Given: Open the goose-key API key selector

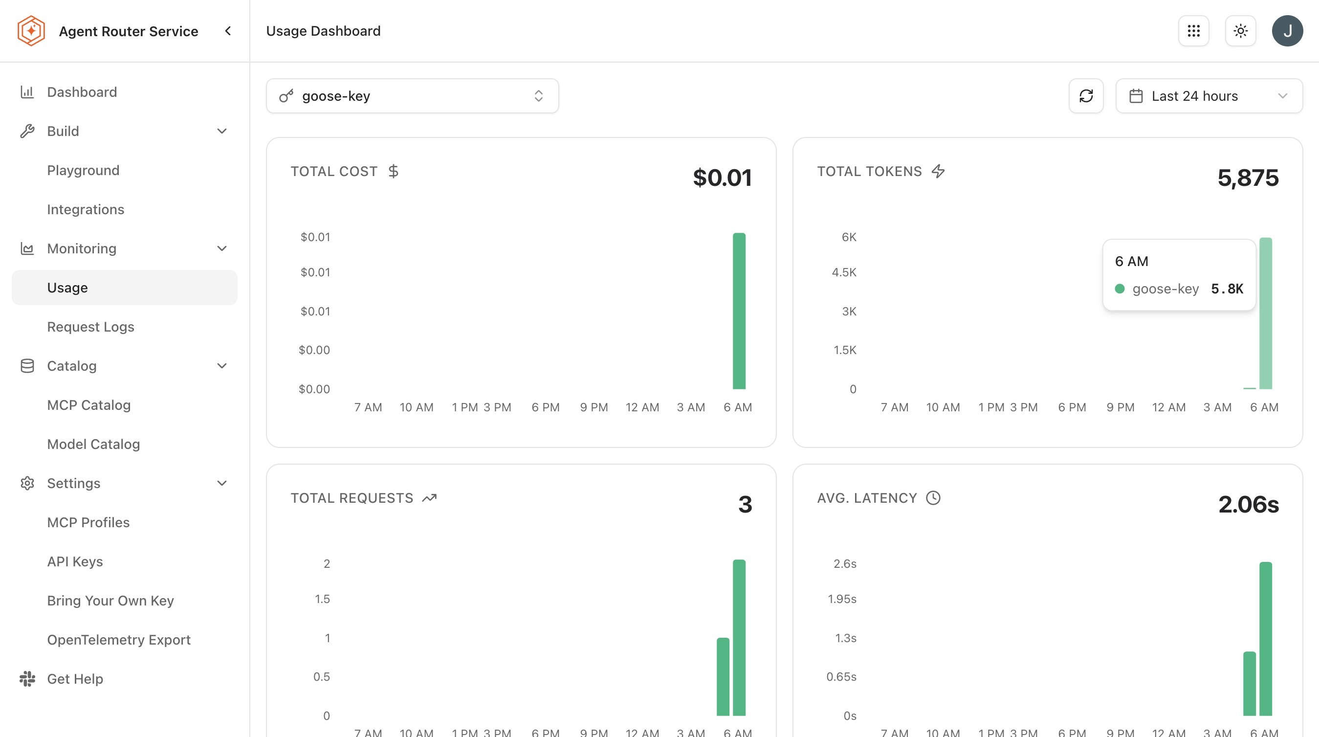Looking at the screenshot, I should 412,96.
